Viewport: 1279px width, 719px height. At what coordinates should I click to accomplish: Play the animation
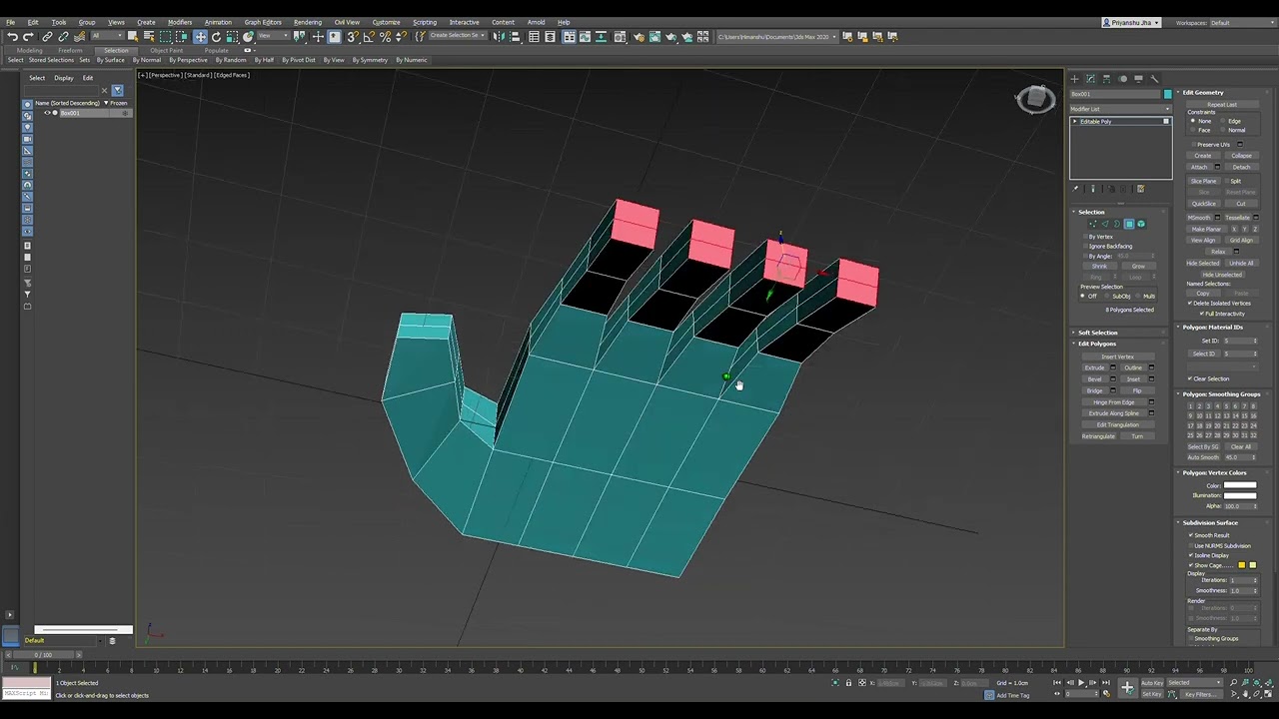coord(1081,683)
